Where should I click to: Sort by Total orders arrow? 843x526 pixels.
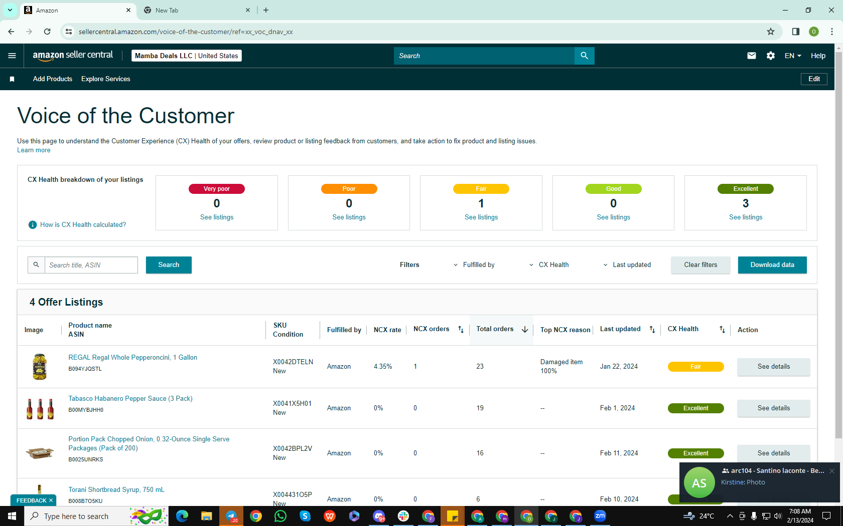525,329
